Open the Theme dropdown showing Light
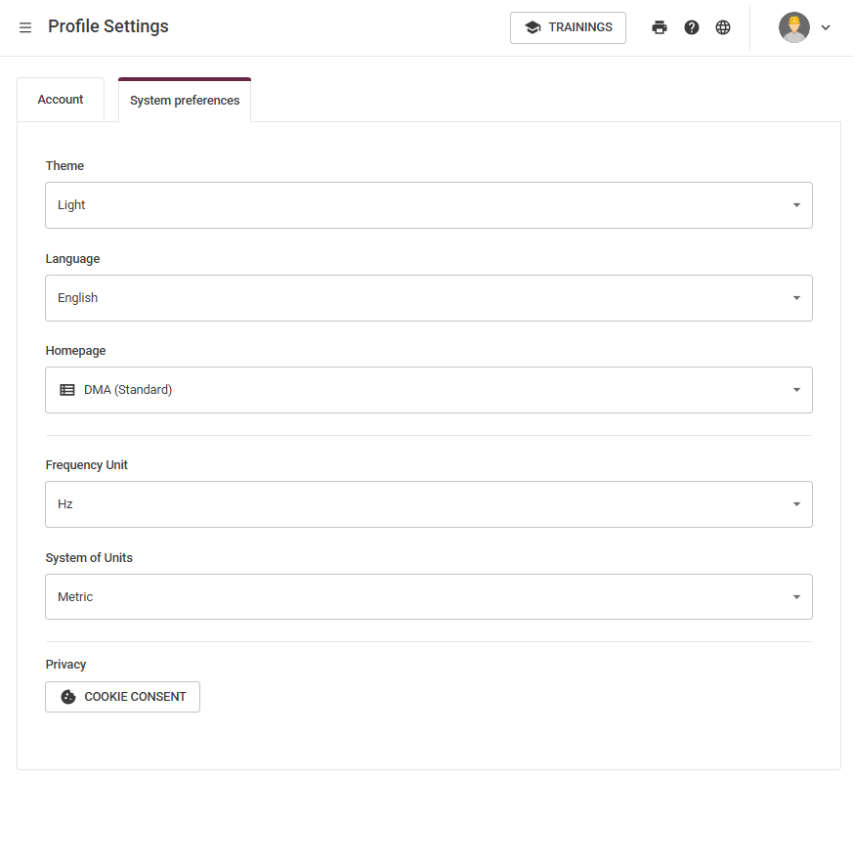The image size is (853, 866). pos(428,205)
